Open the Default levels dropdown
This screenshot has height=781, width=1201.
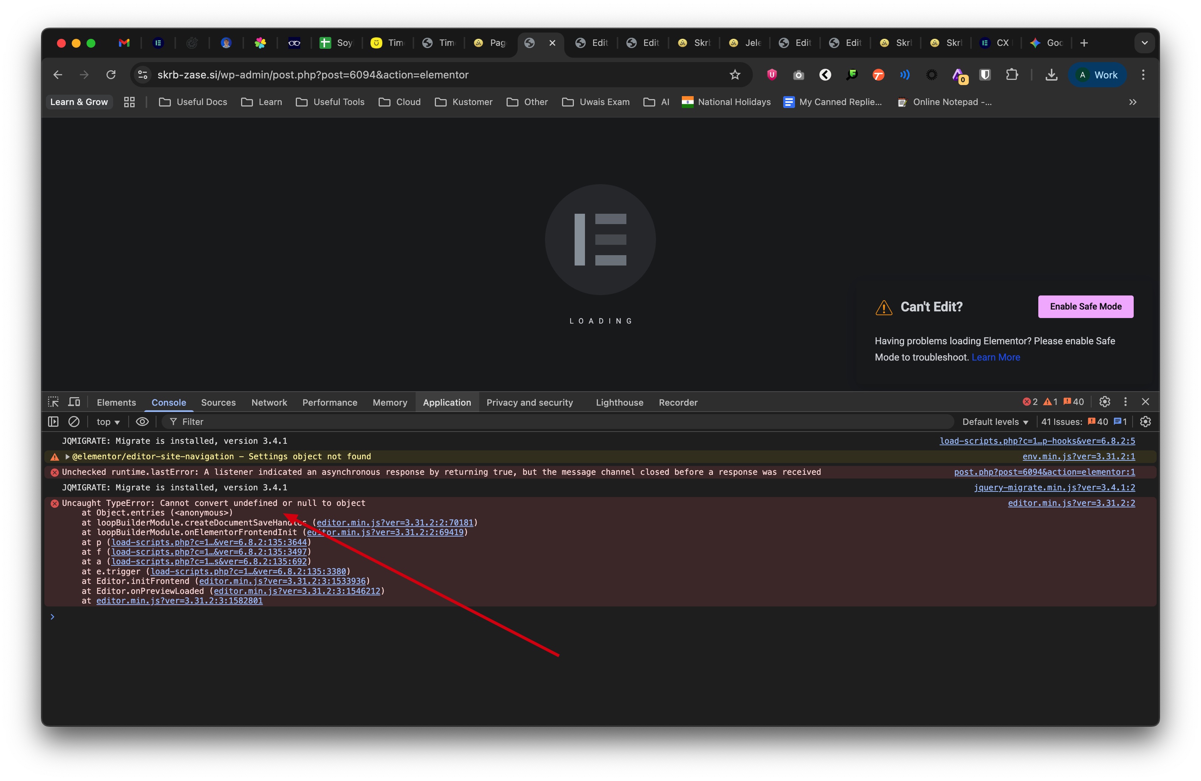click(995, 422)
